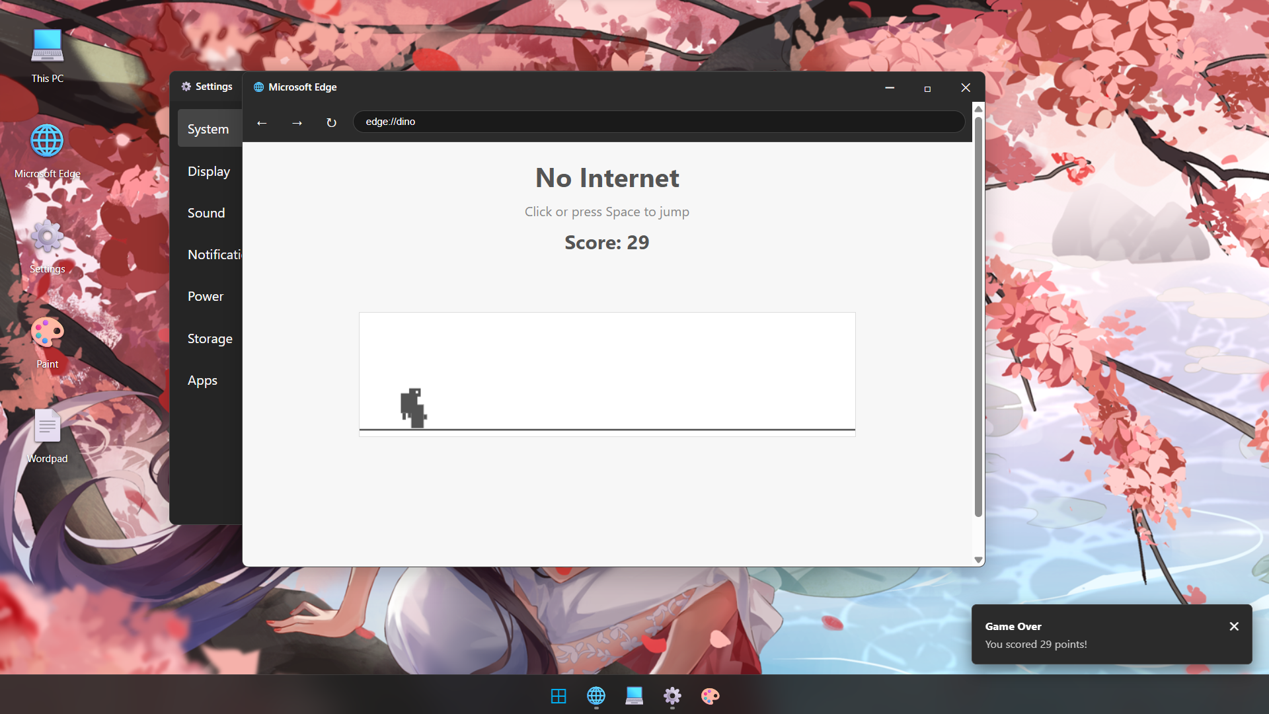Click the browser forward arrow
This screenshot has height=714, width=1269.
coord(297,122)
